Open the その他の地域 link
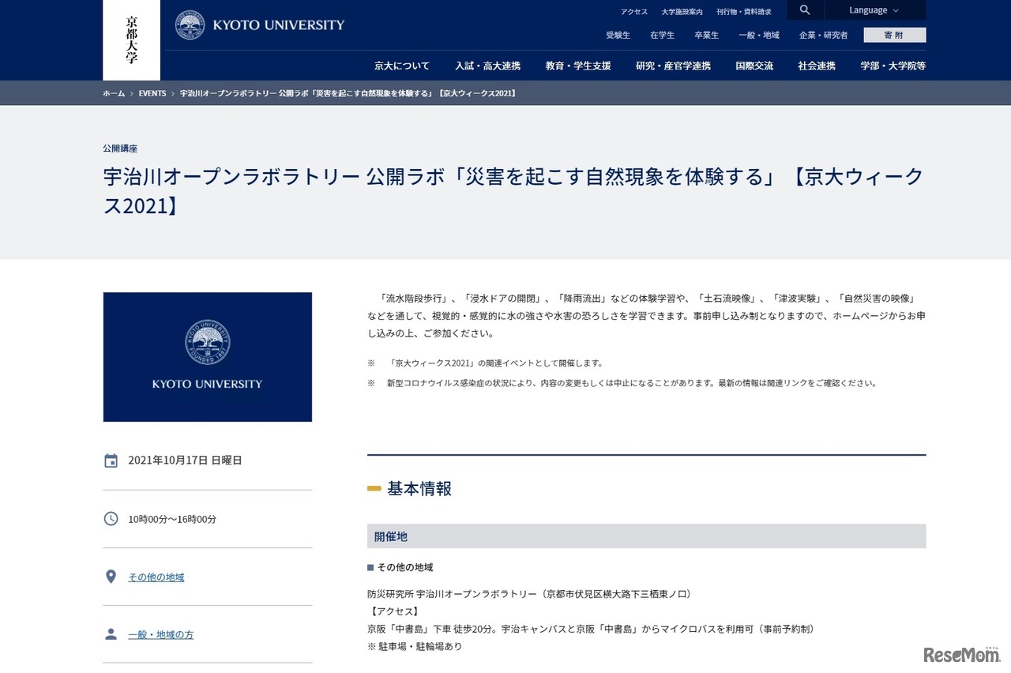1011x673 pixels. 156,577
